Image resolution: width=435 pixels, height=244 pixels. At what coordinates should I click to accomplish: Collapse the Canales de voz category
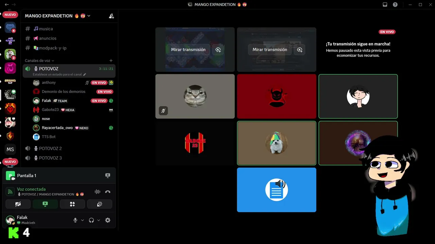click(x=39, y=61)
